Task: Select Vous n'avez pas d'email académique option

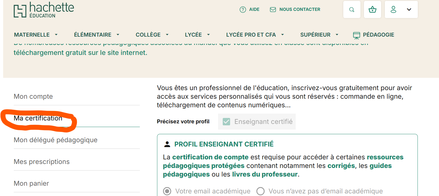Action: pos(260,191)
